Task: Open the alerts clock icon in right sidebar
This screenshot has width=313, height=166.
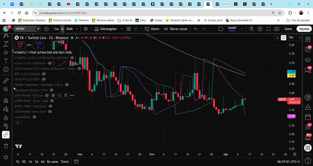Action: [x=308, y=49]
